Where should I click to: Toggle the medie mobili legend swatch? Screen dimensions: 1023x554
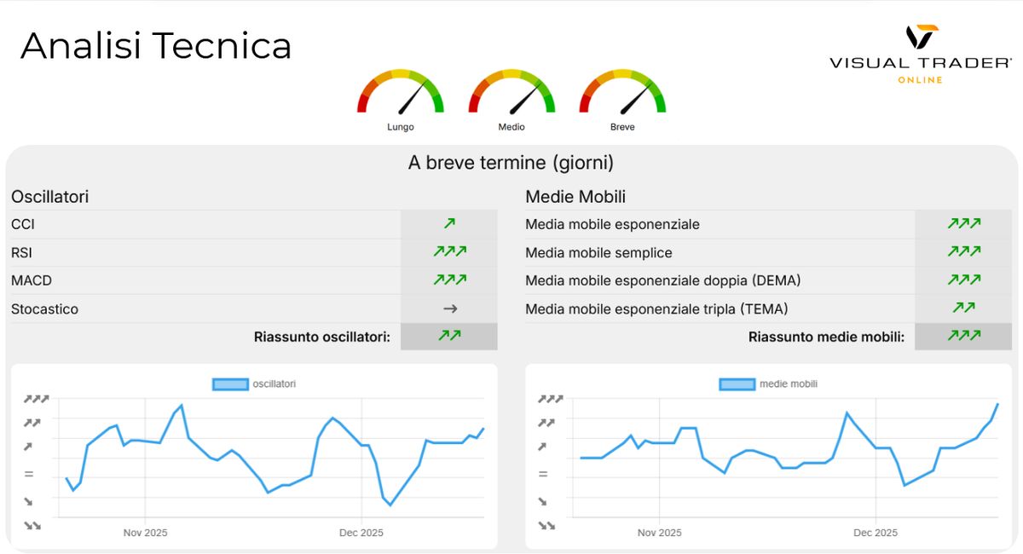(x=738, y=384)
